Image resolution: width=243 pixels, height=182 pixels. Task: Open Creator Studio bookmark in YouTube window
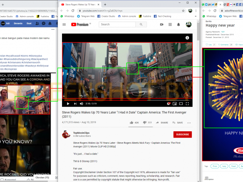(106, 16)
